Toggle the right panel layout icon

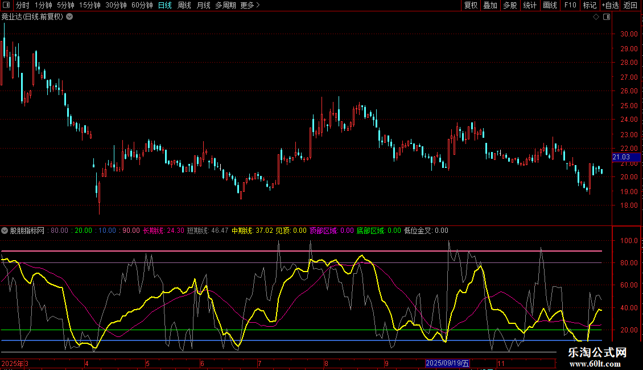[x=607, y=17]
